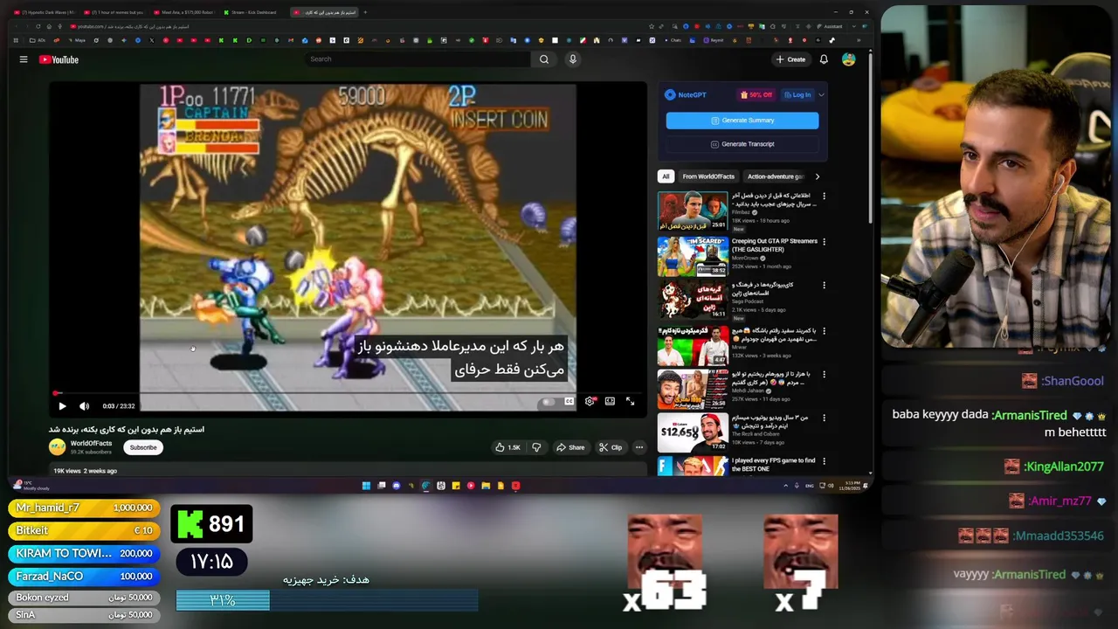This screenshot has width=1118, height=629.
Task: Show more filter chips with right arrow
Action: point(817,176)
